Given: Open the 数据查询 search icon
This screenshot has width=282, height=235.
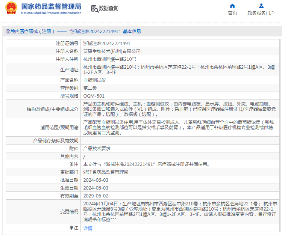Looking at the screenshot, I should [95, 9].
